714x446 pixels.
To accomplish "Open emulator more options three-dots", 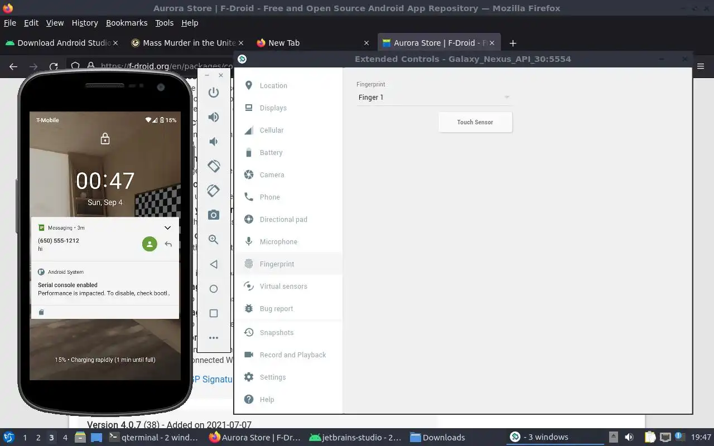I will tap(214, 338).
